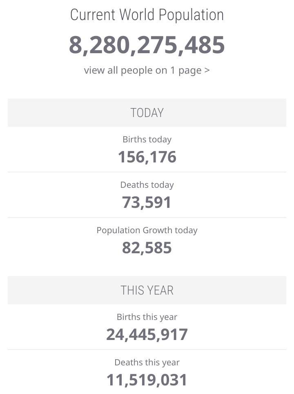Image resolution: width=294 pixels, height=394 pixels.
Task: Click the divider line under deaths today count
Action: tap(147, 217)
